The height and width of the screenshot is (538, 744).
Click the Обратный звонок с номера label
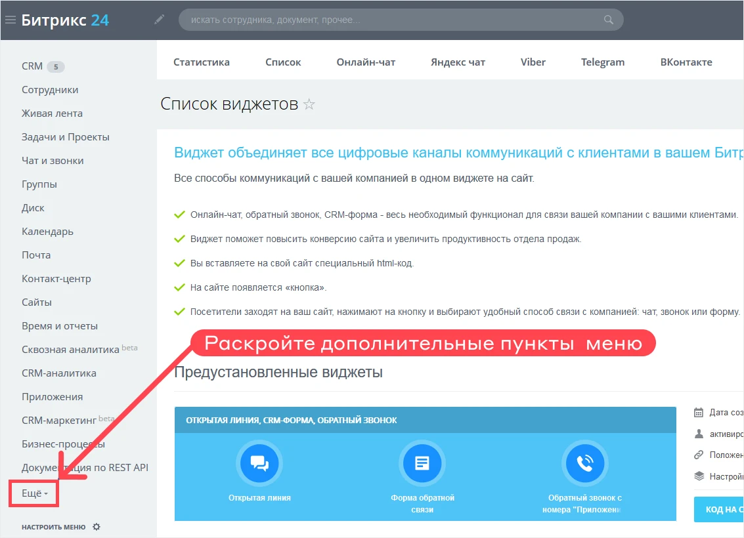[x=582, y=503]
